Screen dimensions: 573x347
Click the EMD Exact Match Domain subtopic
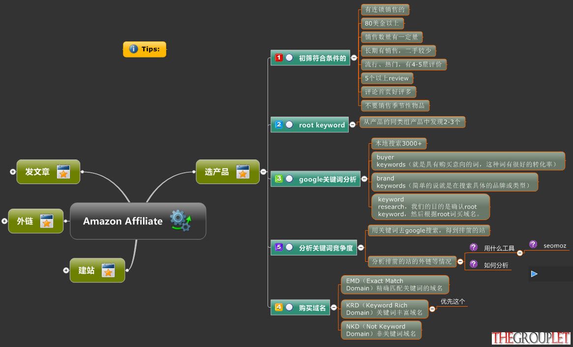tap(395, 284)
